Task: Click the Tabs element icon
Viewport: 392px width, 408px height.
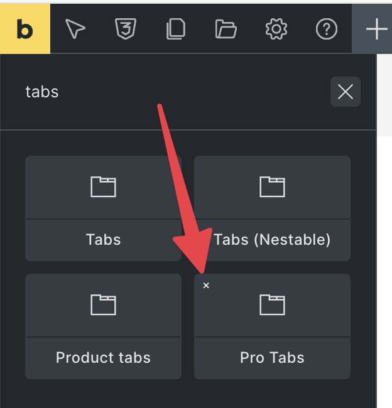Action: pyautogui.click(x=103, y=186)
